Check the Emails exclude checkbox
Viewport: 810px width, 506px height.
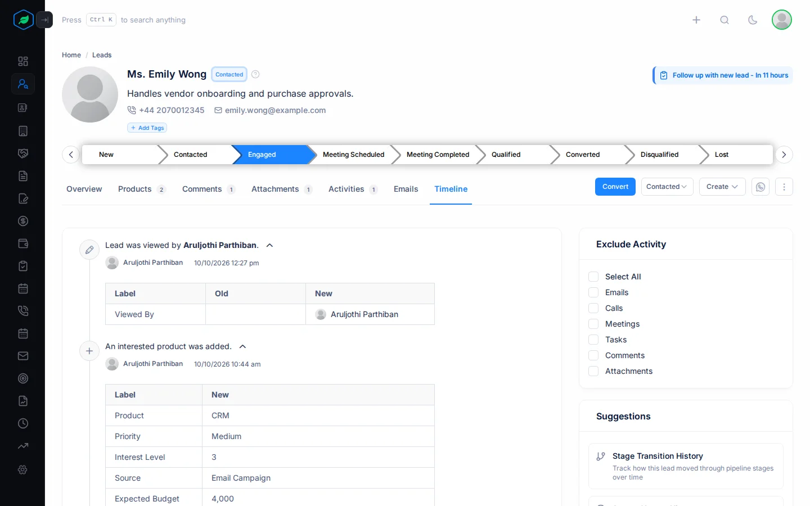point(593,292)
